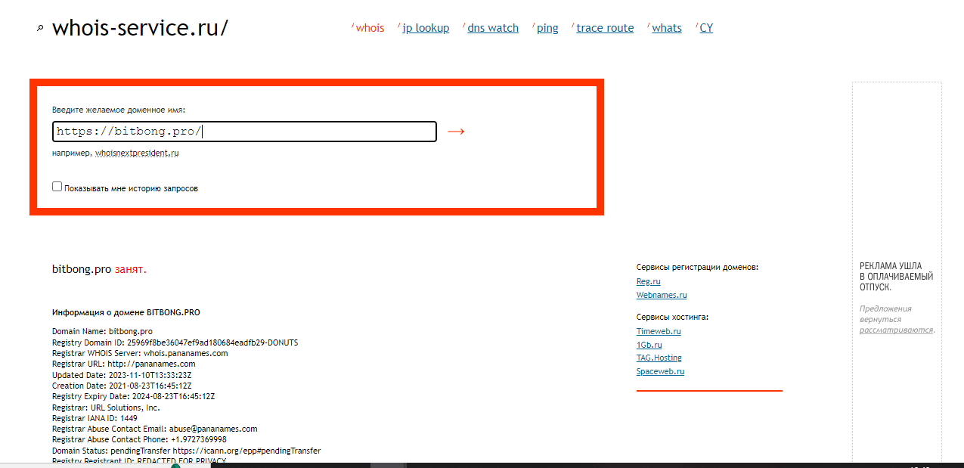Click the magnifier icon beside the site title
The height and width of the screenshot is (468, 964).
41,29
